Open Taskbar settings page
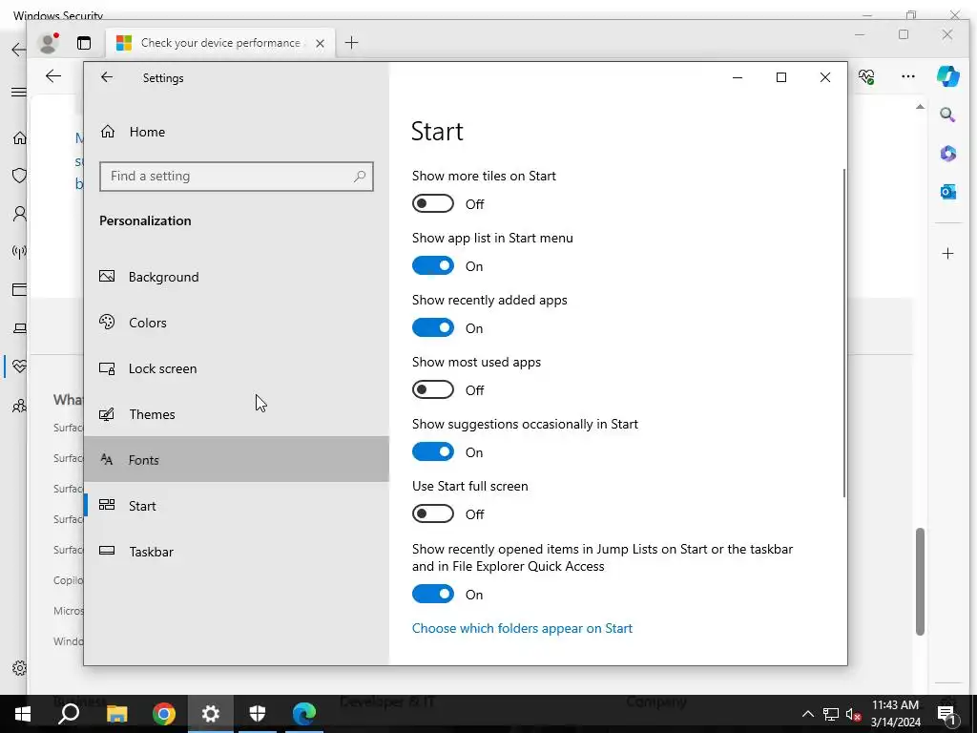Screen dimensions: 977x733 [x=237, y=552]
